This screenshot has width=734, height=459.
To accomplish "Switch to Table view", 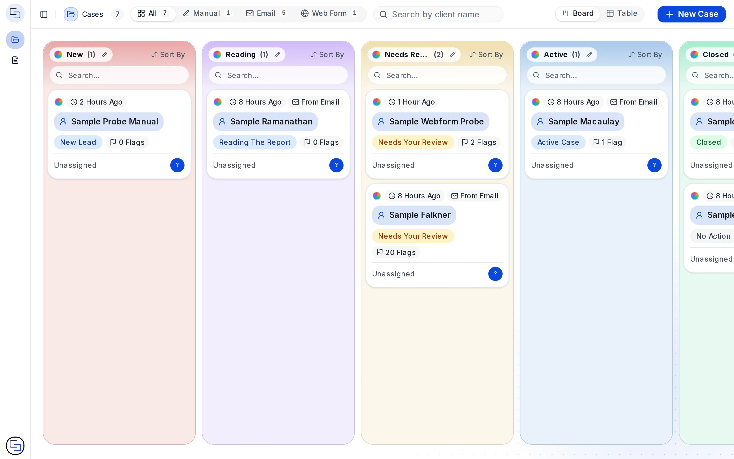I will pos(622,14).
